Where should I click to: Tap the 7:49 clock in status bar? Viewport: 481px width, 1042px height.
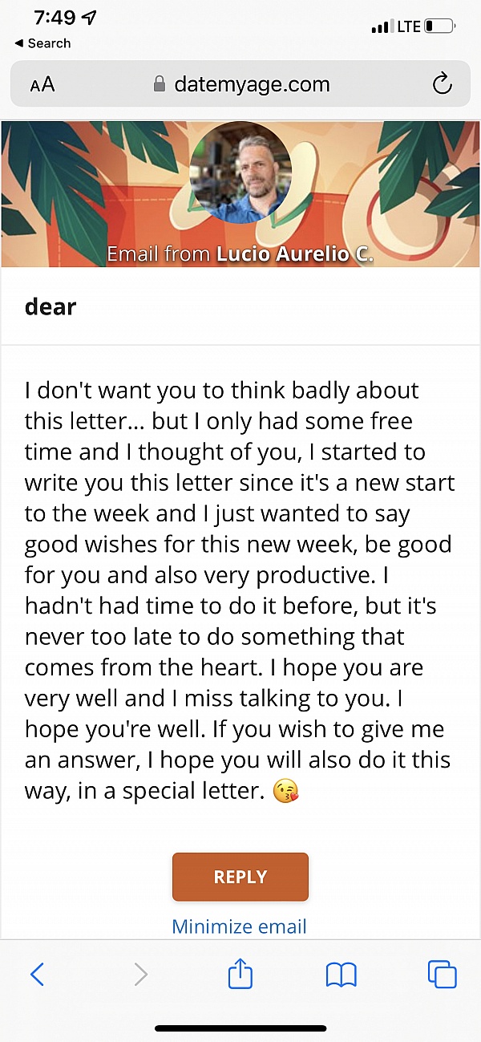[x=55, y=18]
